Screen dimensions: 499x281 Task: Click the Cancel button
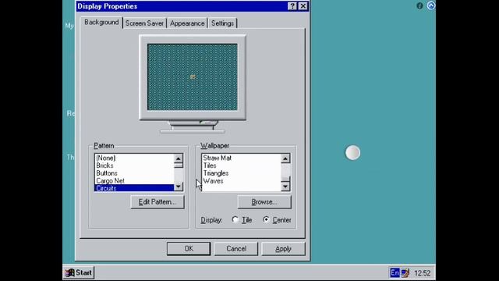click(236, 248)
